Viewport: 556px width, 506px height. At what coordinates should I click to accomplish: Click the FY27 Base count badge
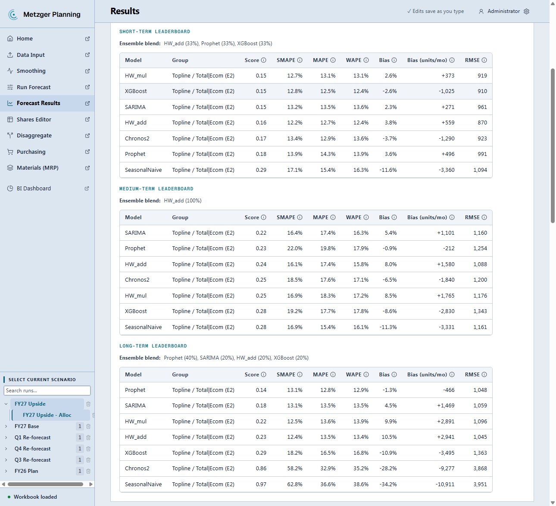(x=80, y=426)
